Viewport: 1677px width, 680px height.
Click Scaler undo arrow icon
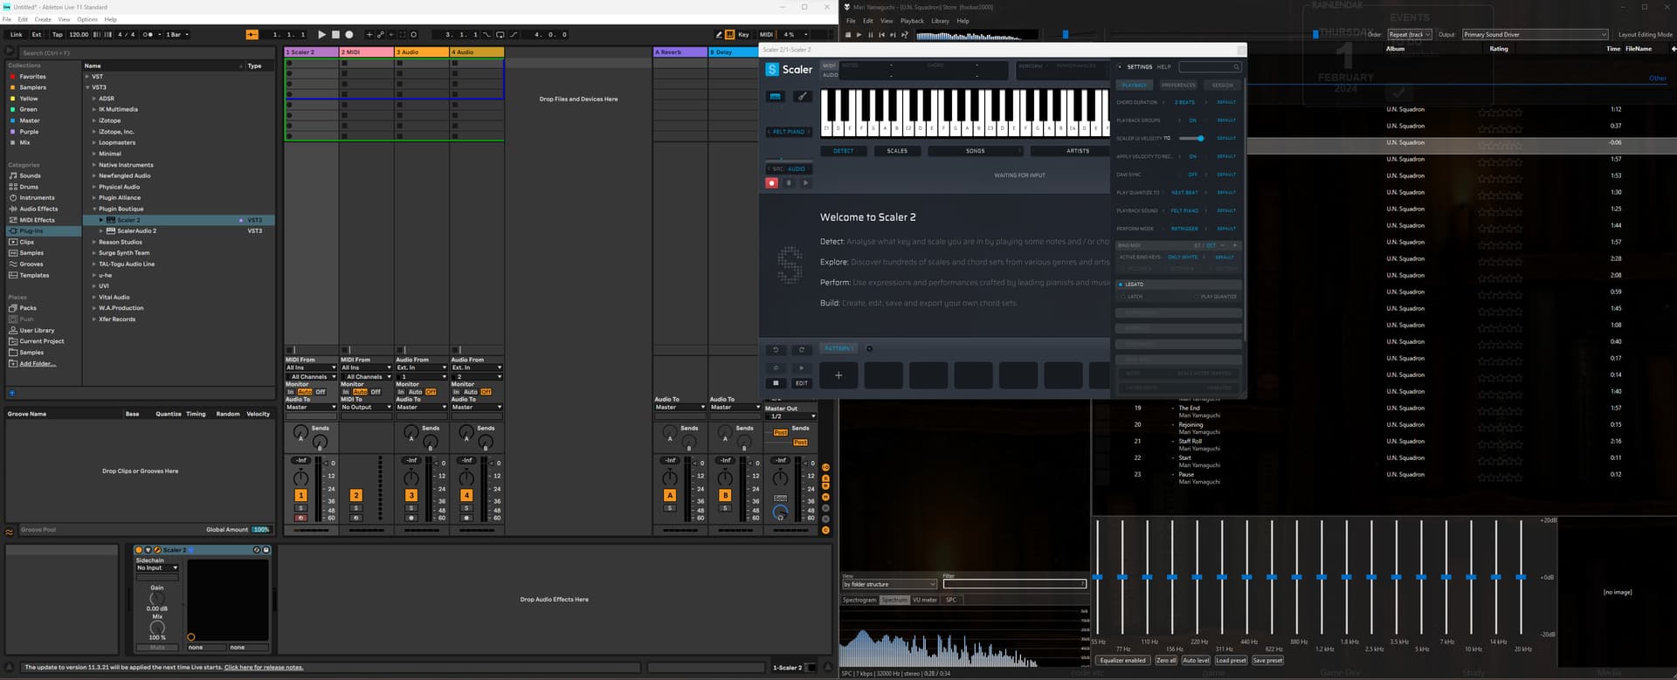click(x=776, y=350)
